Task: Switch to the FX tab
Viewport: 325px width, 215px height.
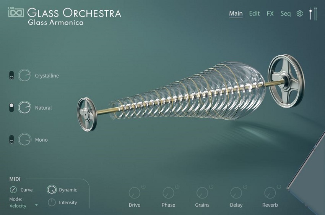Action: [270, 14]
